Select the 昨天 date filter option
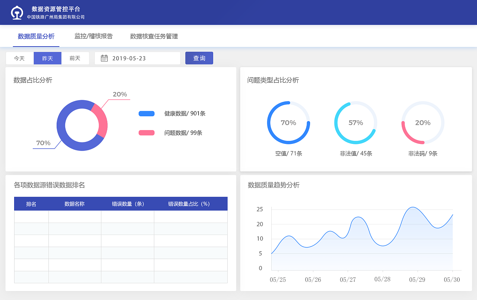 coord(47,58)
